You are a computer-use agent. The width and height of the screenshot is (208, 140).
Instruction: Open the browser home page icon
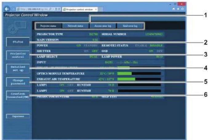(x=174, y=9)
